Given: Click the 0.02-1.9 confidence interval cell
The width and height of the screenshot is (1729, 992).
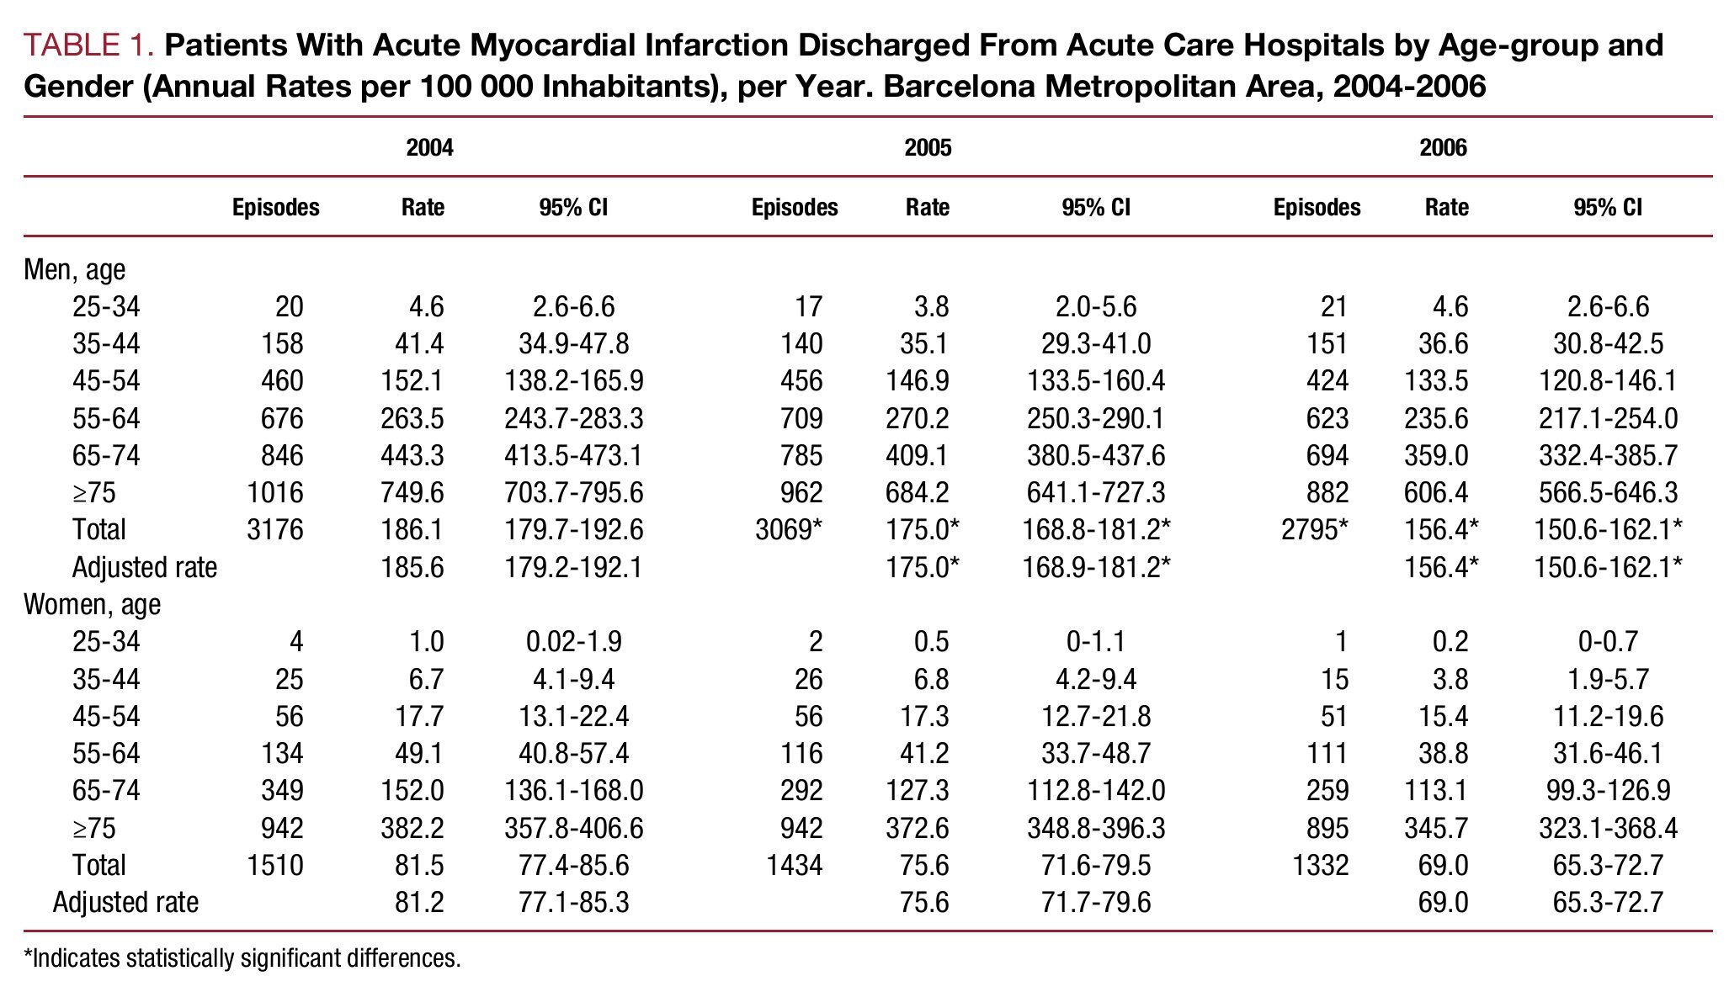Looking at the screenshot, I should point(573,642).
